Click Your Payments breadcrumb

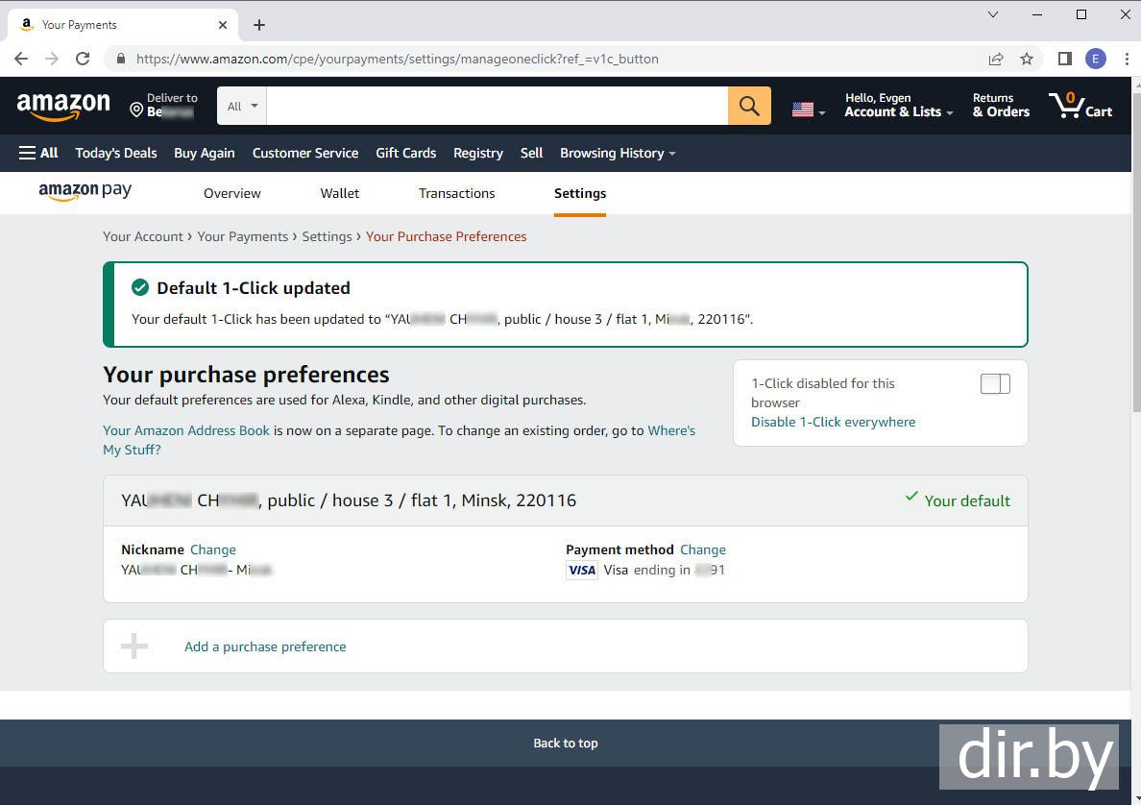click(242, 236)
